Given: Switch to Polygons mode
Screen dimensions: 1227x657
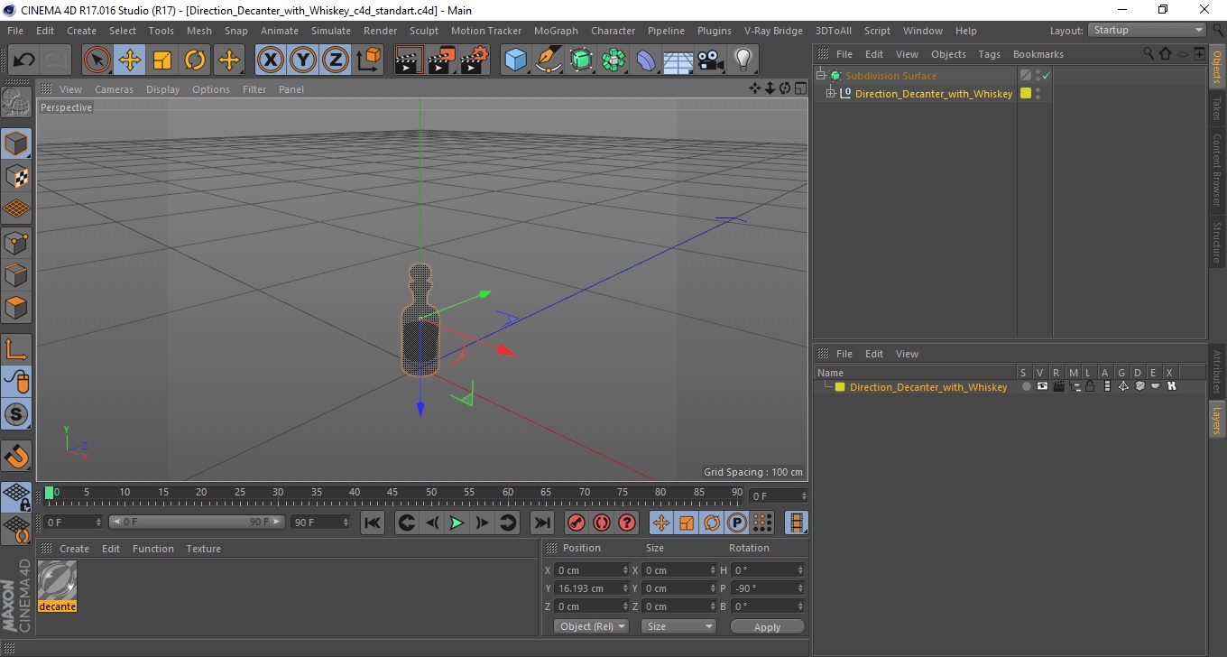Looking at the screenshot, I should pos(16,307).
